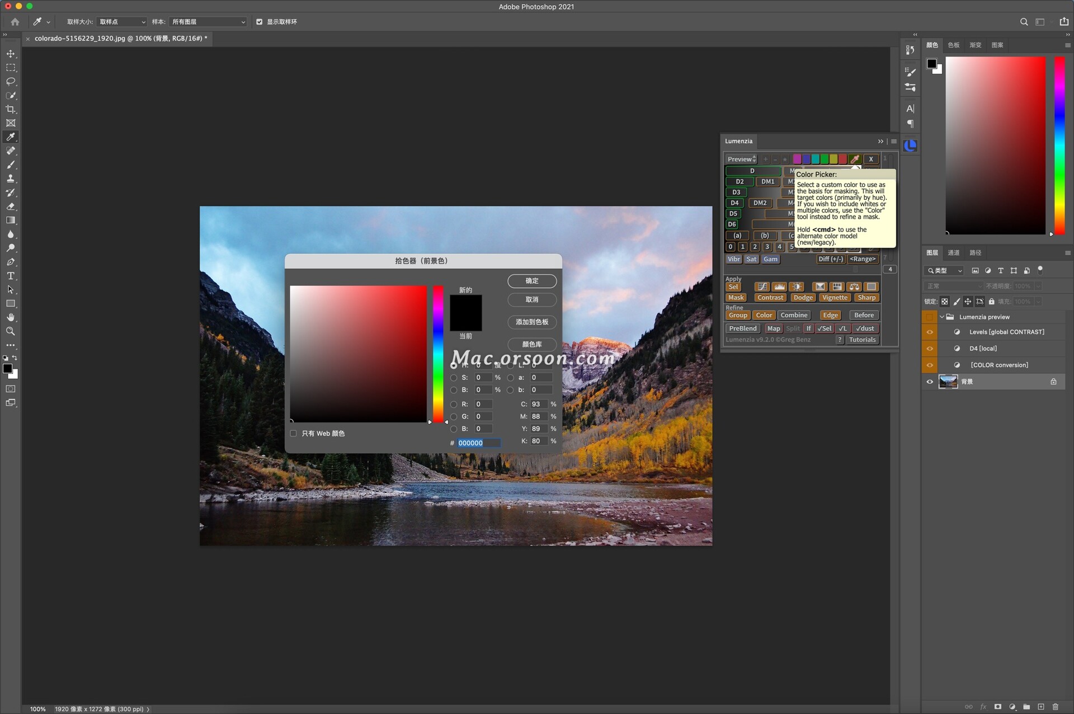Select the Move tool in the toolbar
The height and width of the screenshot is (714, 1074).
pos(11,54)
